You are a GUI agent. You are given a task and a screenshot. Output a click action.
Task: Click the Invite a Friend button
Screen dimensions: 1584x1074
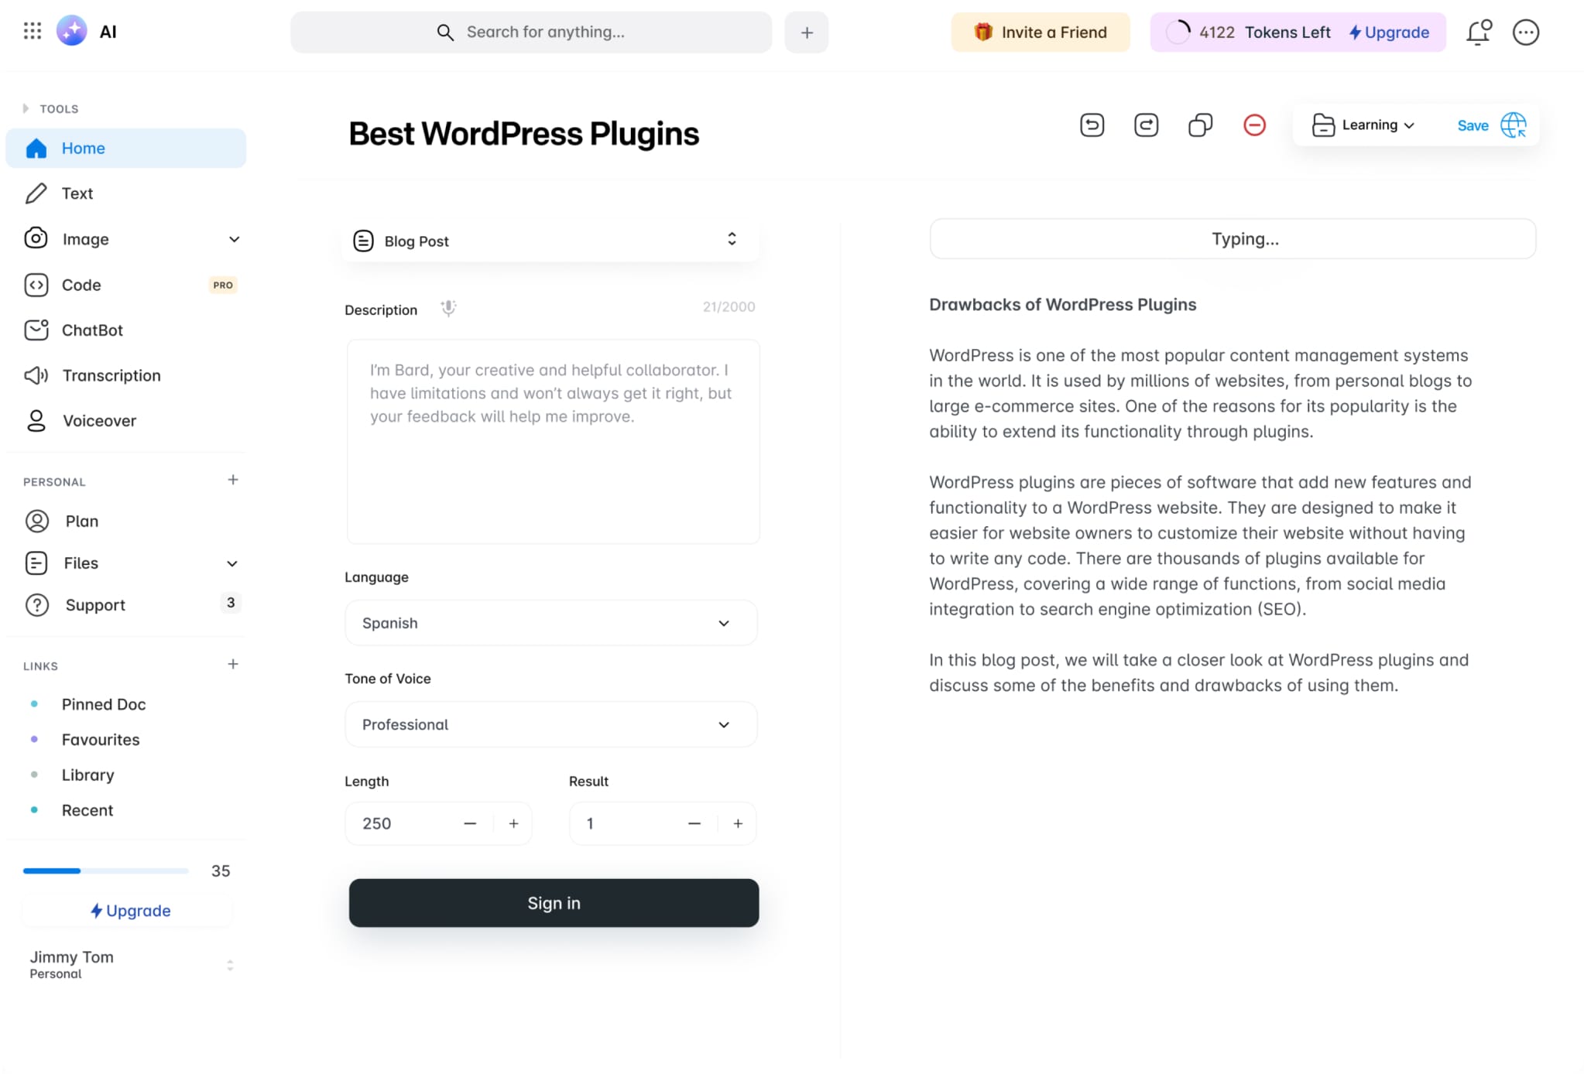click(1040, 32)
